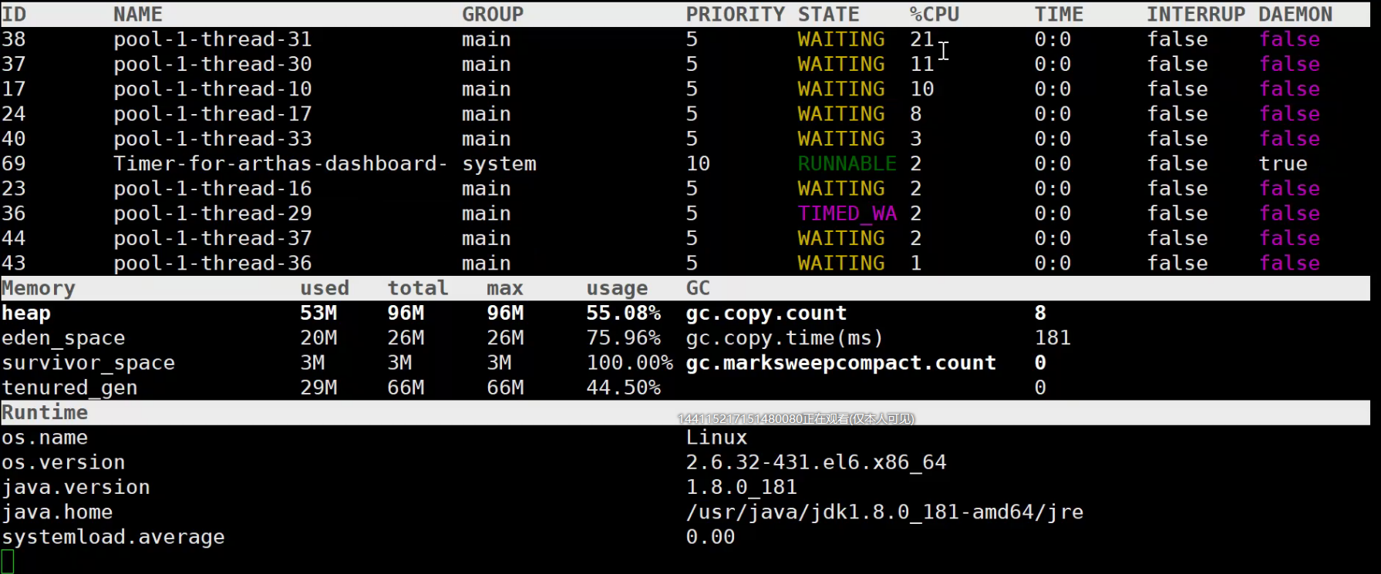Click the DAEMON column header
The width and height of the screenshot is (1381, 574).
click(x=1295, y=15)
